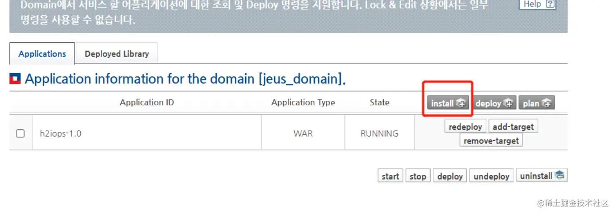Click the State column header
Screen dimensions: 616x215
coord(379,102)
